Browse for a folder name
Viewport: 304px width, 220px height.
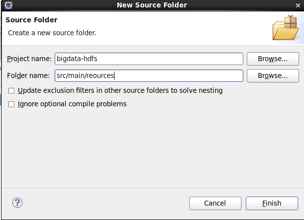pos(273,75)
